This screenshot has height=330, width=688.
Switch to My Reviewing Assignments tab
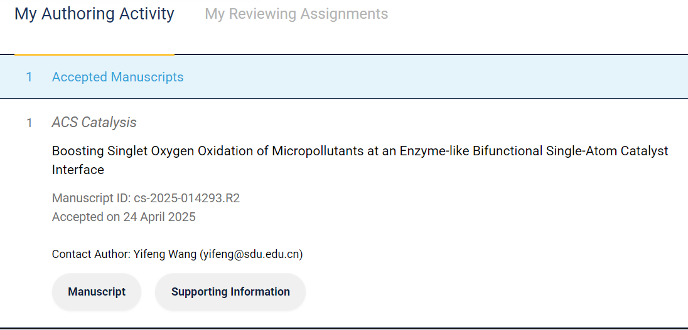[296, 14]
